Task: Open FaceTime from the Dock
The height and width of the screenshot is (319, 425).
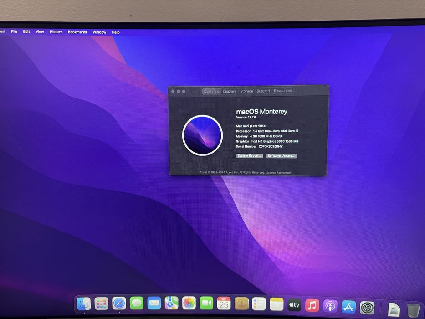Action: (206, 303)
